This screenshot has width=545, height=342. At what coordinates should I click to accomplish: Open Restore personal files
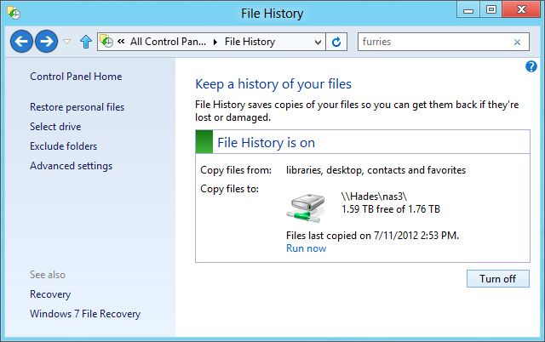pyautogui.click(x=77, y=107)
